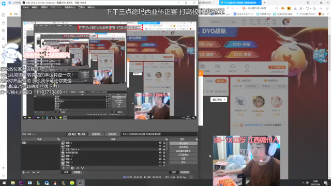Open the OBS 场景集合(S) menu
Screen dimensions: 331x186
pos(70,7)
